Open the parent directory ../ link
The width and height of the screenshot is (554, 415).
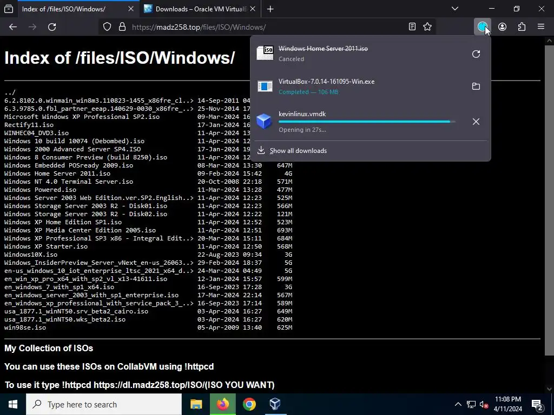[10, 92]
